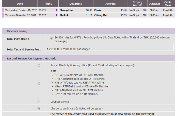This screenshot has width=178, height=116.
Task: Click flight number TG 722
Action: point(42,15)
